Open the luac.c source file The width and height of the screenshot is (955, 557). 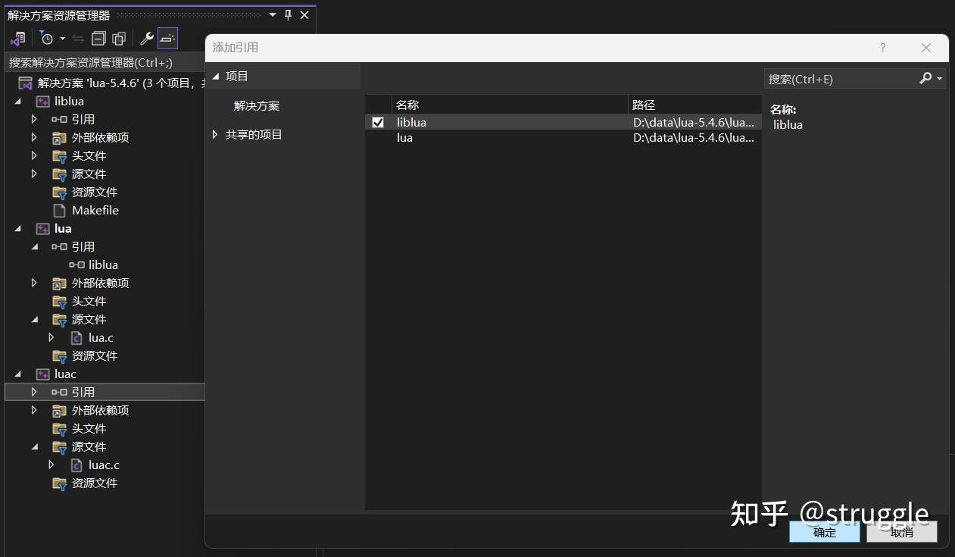(x=104, y=465)
